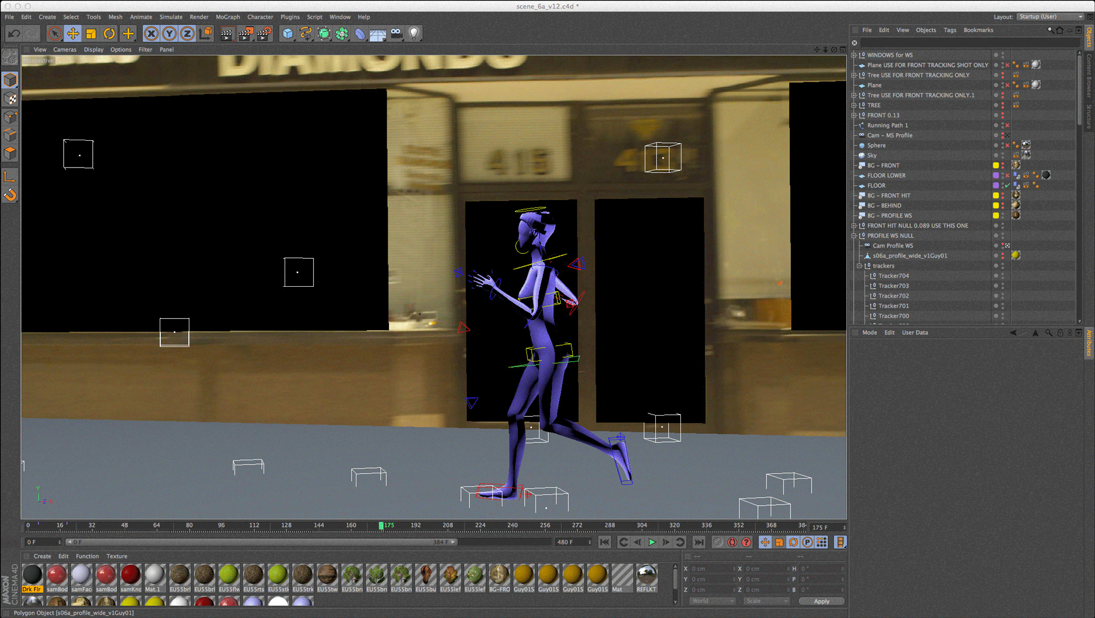This screenshot has width=1095, height=618.
Task: Activate the Scale tool in top toolbar
Action: (91, 34)
